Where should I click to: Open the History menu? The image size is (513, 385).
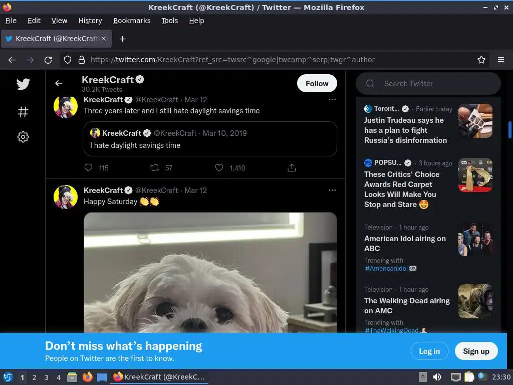[90, 21]
